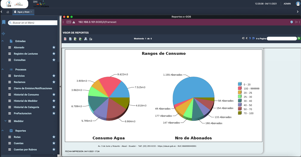Click the green go-to-page arrow button
The height and width of the screenshot is (157, 301).
point(299,38)
